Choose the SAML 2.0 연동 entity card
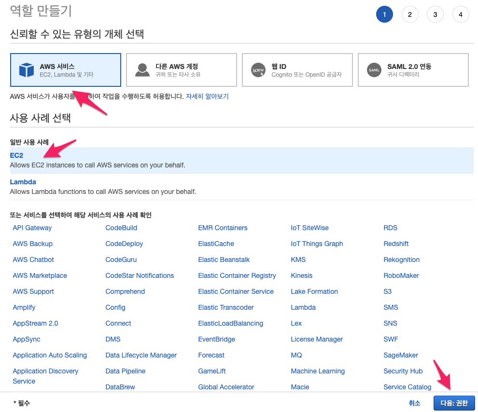Viewport: 478px width, 412px height. [413, 70]
